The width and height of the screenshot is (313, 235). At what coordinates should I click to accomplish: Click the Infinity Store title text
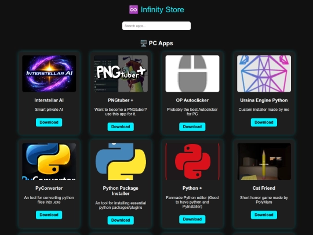[x=162, y=10]
